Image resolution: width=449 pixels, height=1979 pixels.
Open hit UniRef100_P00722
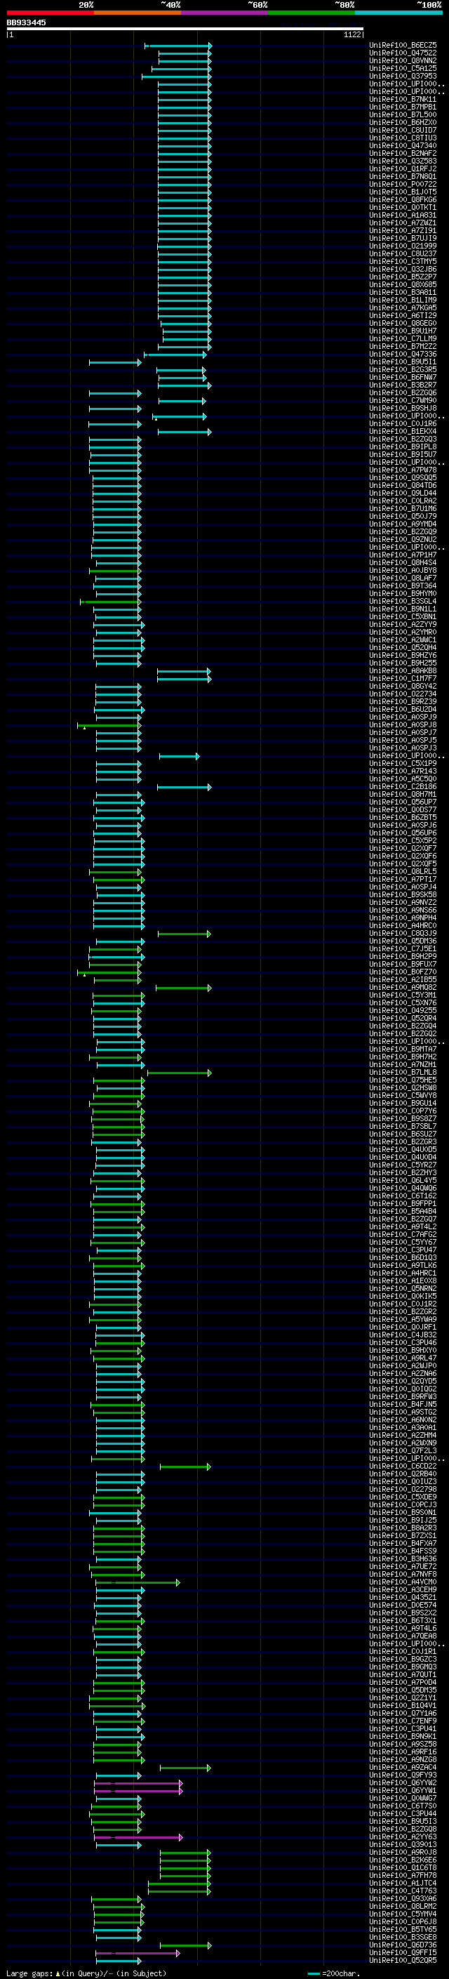click(403, 184)
